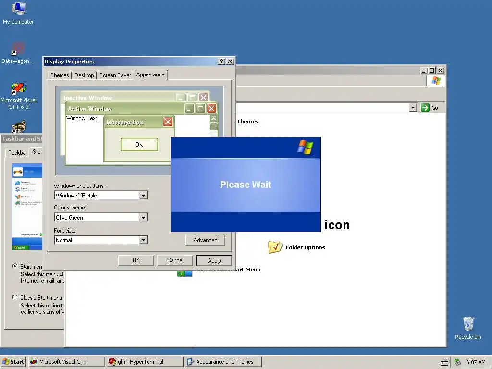Click the help question mark in Display Properties
The width and height of the screenshot is (492, 369).
[x=221, y=61]
